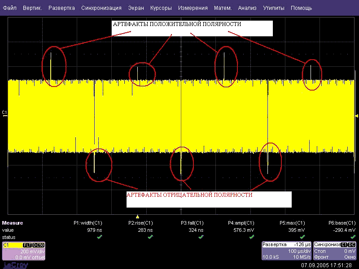Screen dimensions: 359x269
Task: Open the Синхронизация trigger menu
Action: [x=101, y=8]
